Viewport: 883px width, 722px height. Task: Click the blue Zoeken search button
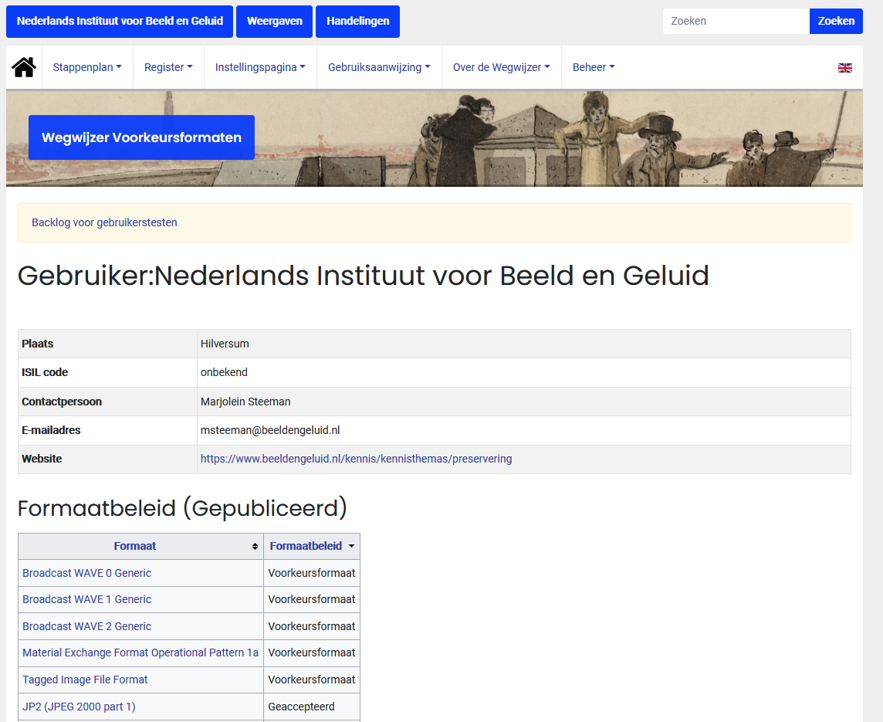point(836,22)
